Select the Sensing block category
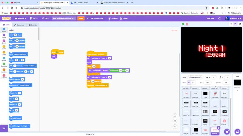This screenshot has width=243, height=136. (4, 59)
